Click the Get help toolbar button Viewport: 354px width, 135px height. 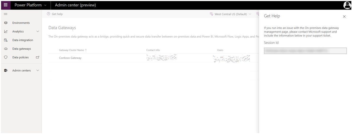(55, 14)
